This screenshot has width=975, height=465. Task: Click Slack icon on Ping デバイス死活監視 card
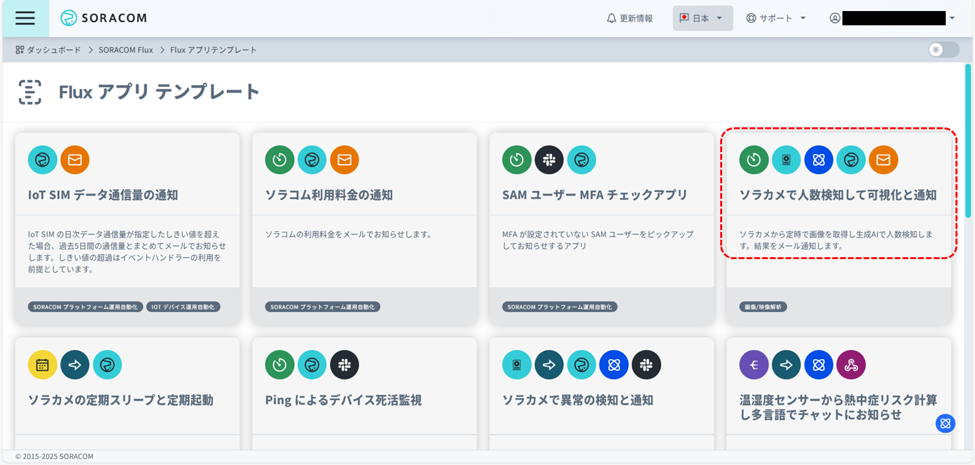click(344, 364)
